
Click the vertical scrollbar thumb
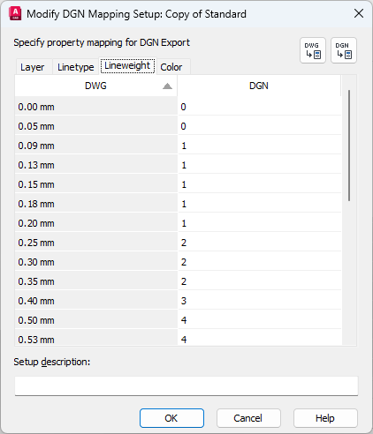click(x=349, y=146)
